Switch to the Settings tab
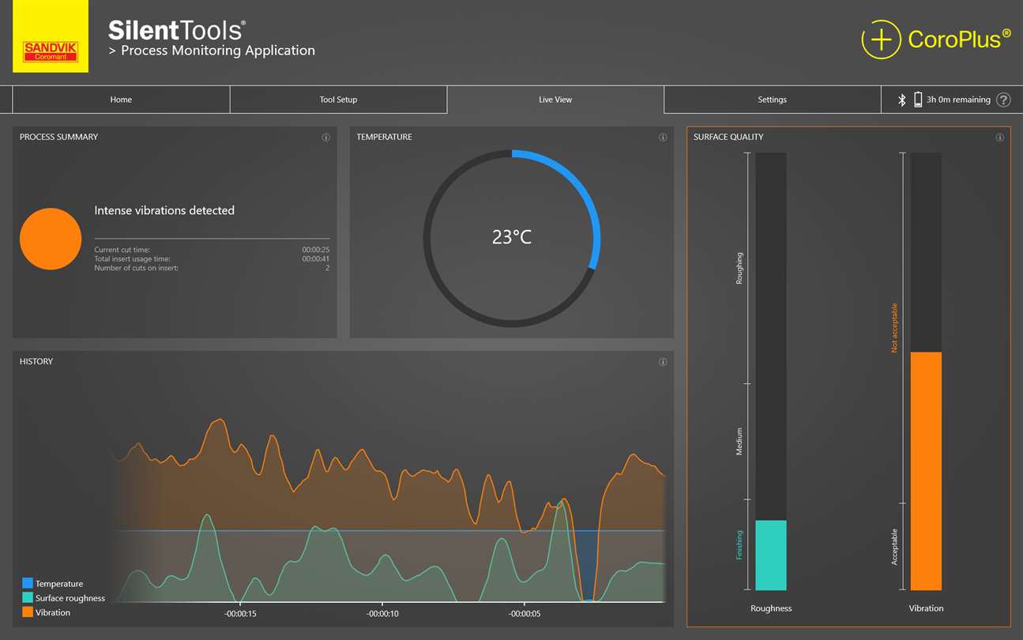Screen dimensions: 1023x640 click(772, 100)
